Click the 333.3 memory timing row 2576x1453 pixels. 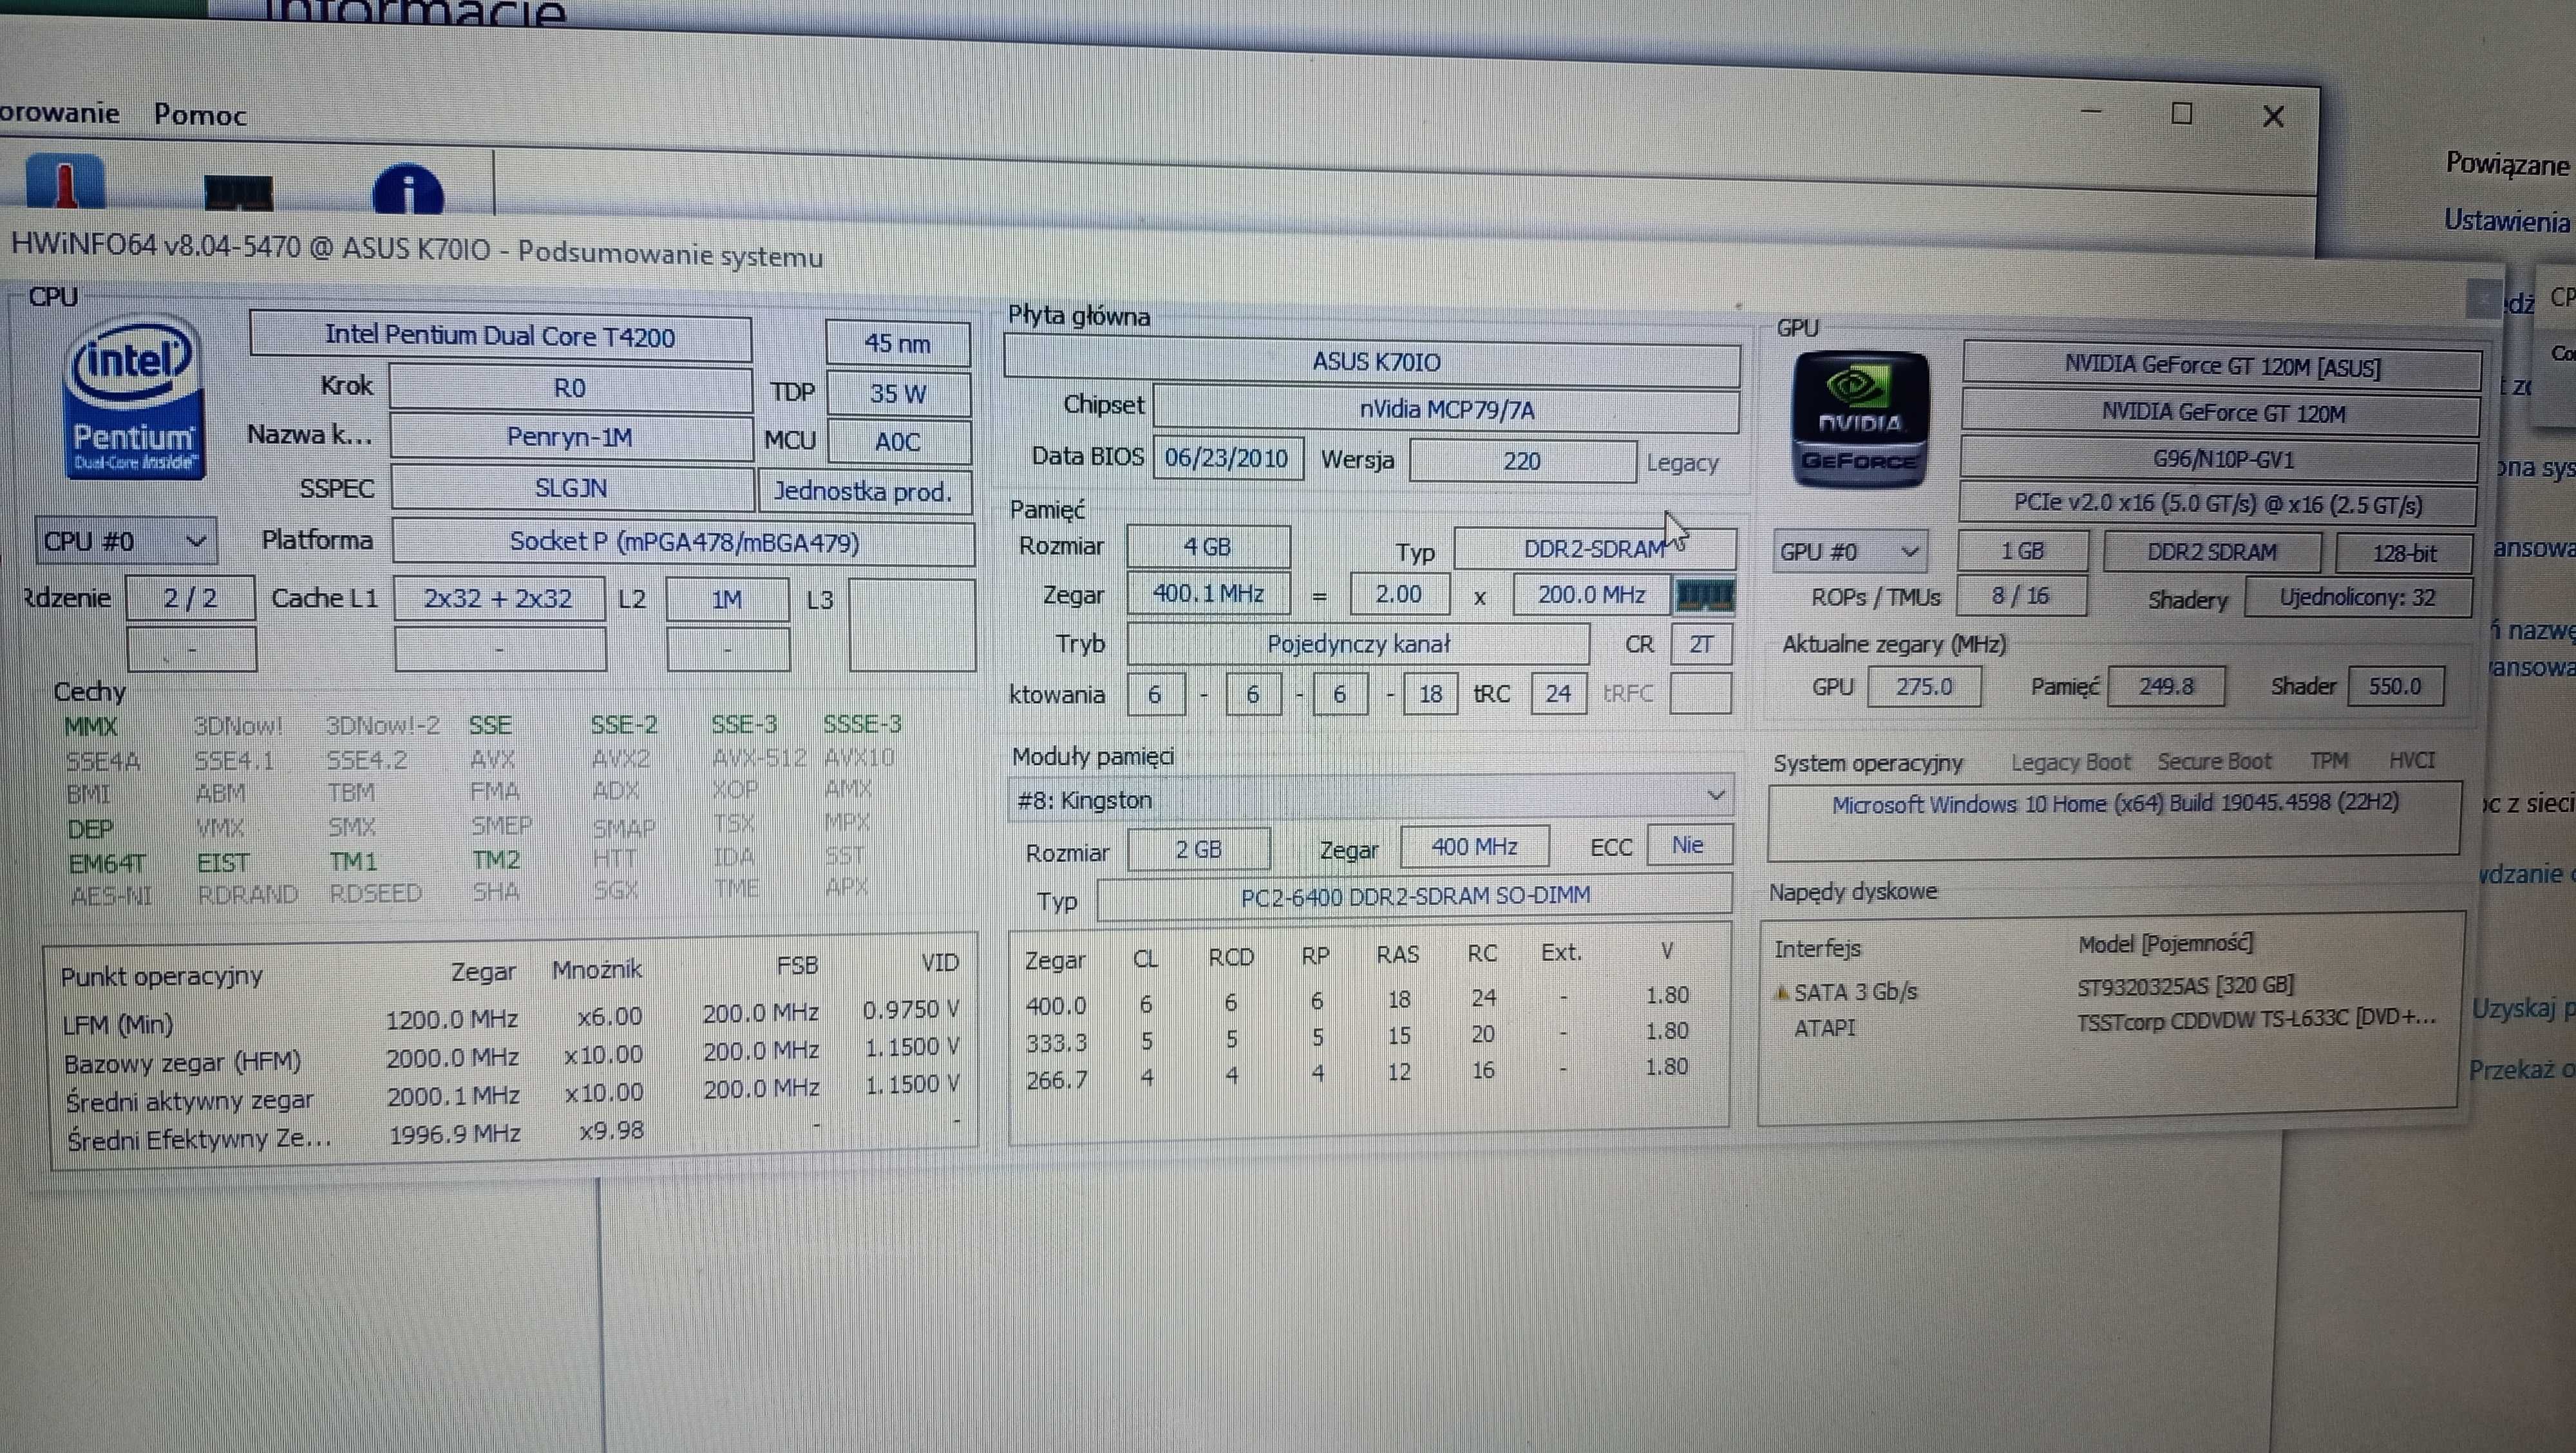[x=1357, y=1037]
